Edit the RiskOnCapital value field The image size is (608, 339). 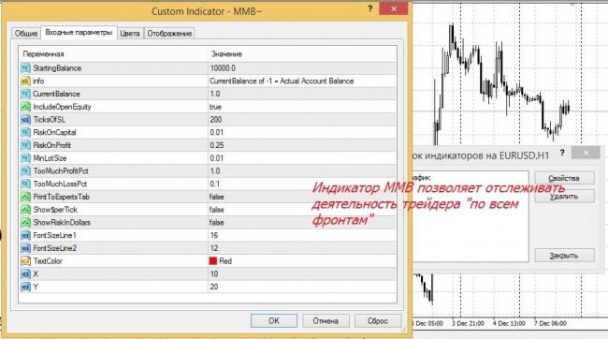302,132
